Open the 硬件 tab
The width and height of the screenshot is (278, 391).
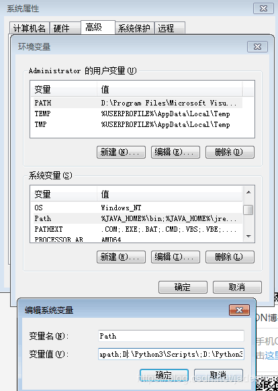[62, 28]
